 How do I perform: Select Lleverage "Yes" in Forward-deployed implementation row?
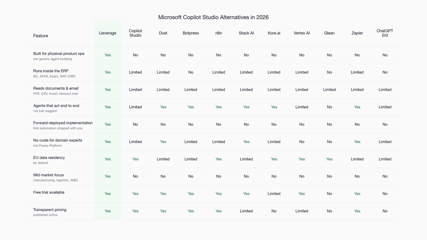(x=108, y=124)
